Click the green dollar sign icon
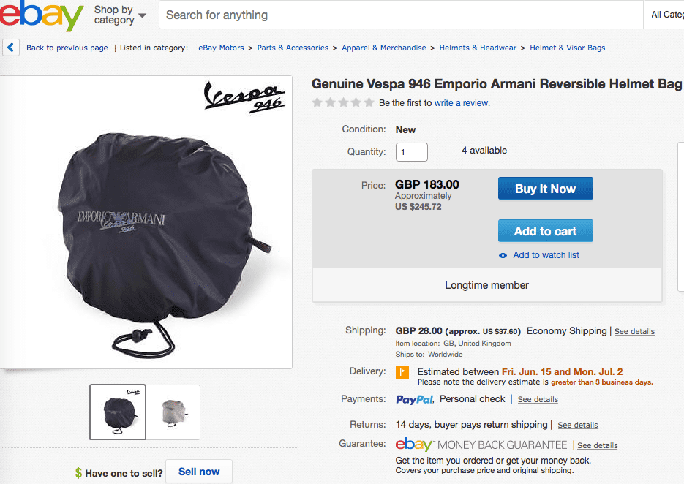Viewport: 684px width, 484px height. [x=78, y=473]
